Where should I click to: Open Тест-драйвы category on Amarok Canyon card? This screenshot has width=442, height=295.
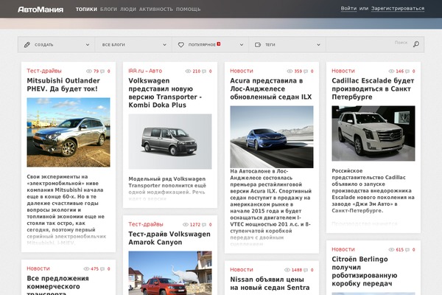146,224
